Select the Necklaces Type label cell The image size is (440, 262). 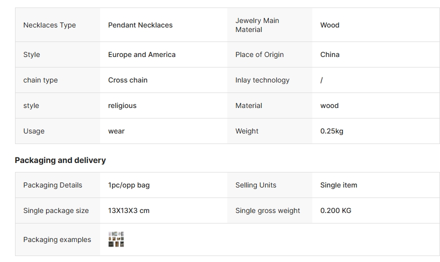tap(58, 25)
